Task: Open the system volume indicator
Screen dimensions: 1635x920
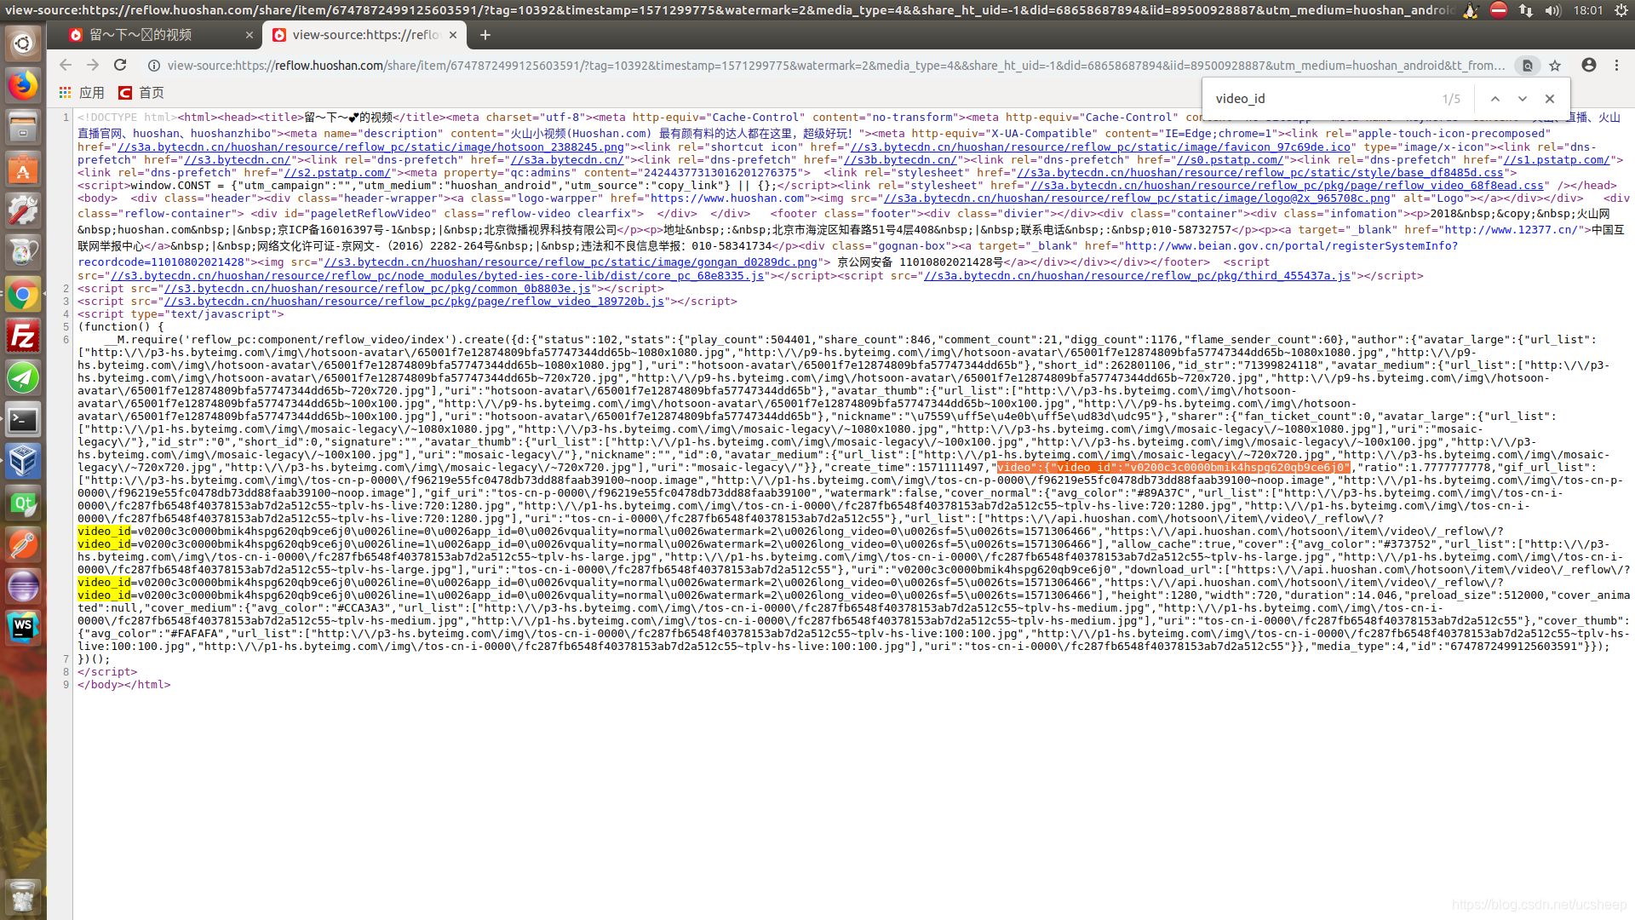Action: click(1552, 10)
